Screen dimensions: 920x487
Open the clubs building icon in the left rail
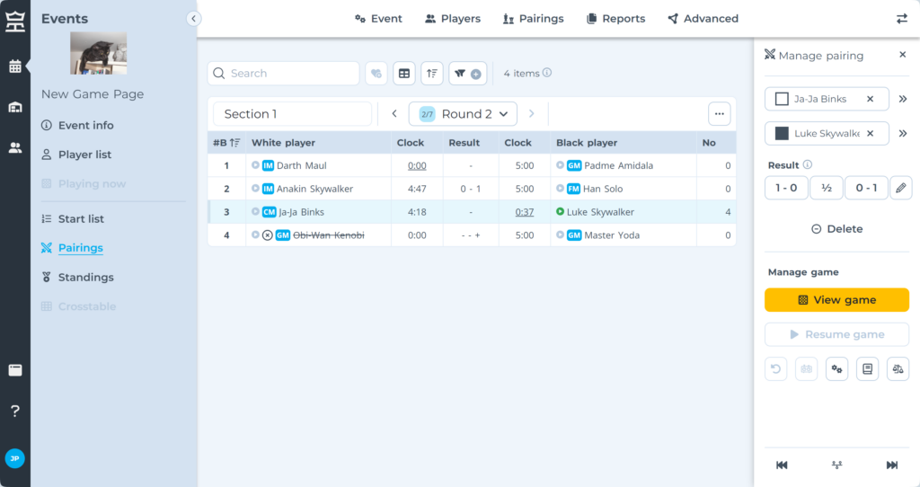(x=15, y=107)
